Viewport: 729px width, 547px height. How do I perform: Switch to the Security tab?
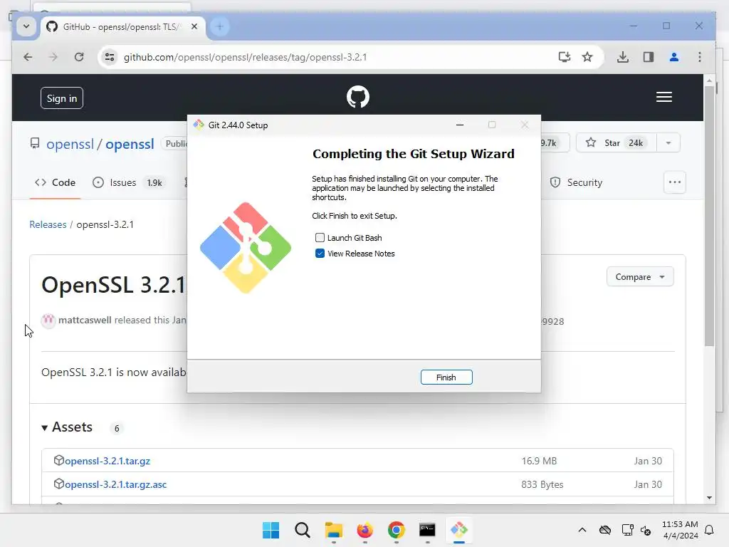point(576,182)
